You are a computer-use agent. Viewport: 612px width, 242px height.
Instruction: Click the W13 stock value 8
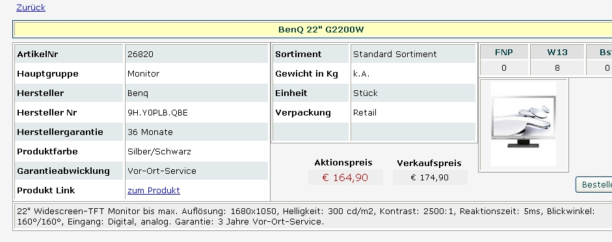[557, 67]
